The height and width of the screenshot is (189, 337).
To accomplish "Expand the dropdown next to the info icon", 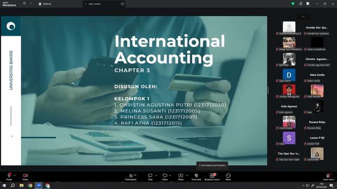I will coord(31,3).
